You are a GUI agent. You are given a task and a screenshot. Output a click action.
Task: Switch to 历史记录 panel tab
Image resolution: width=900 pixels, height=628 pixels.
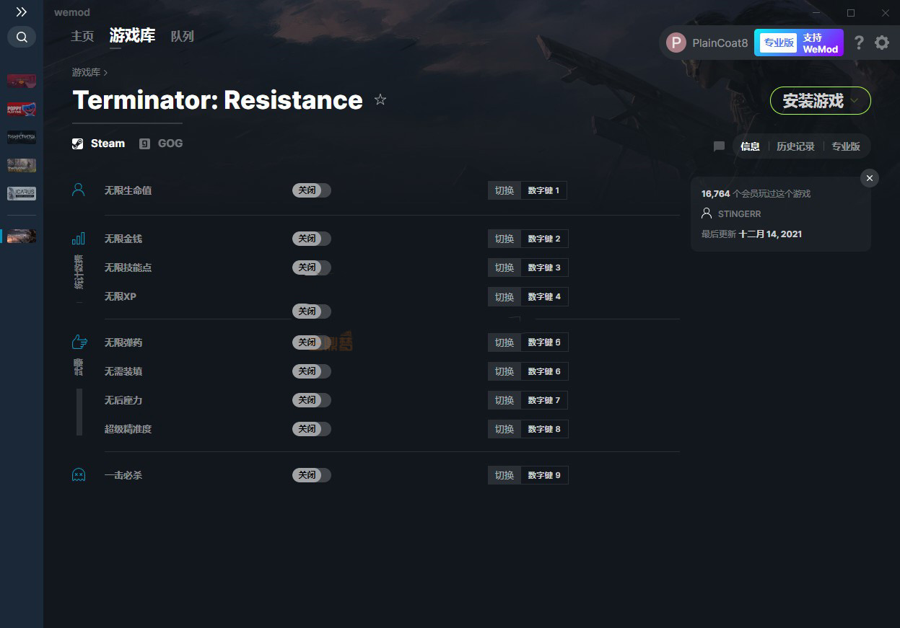pyautogui.click(x=795, y=146)
